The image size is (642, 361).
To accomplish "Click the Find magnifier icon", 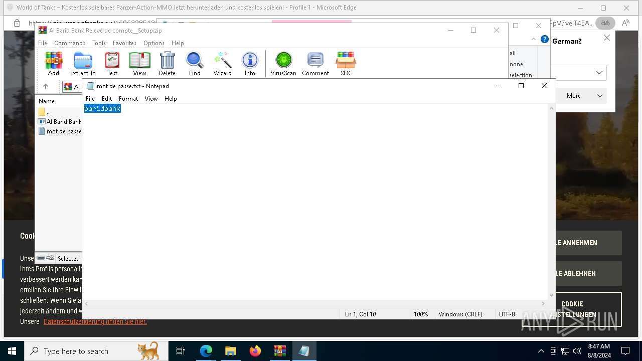I will point(195,64).
